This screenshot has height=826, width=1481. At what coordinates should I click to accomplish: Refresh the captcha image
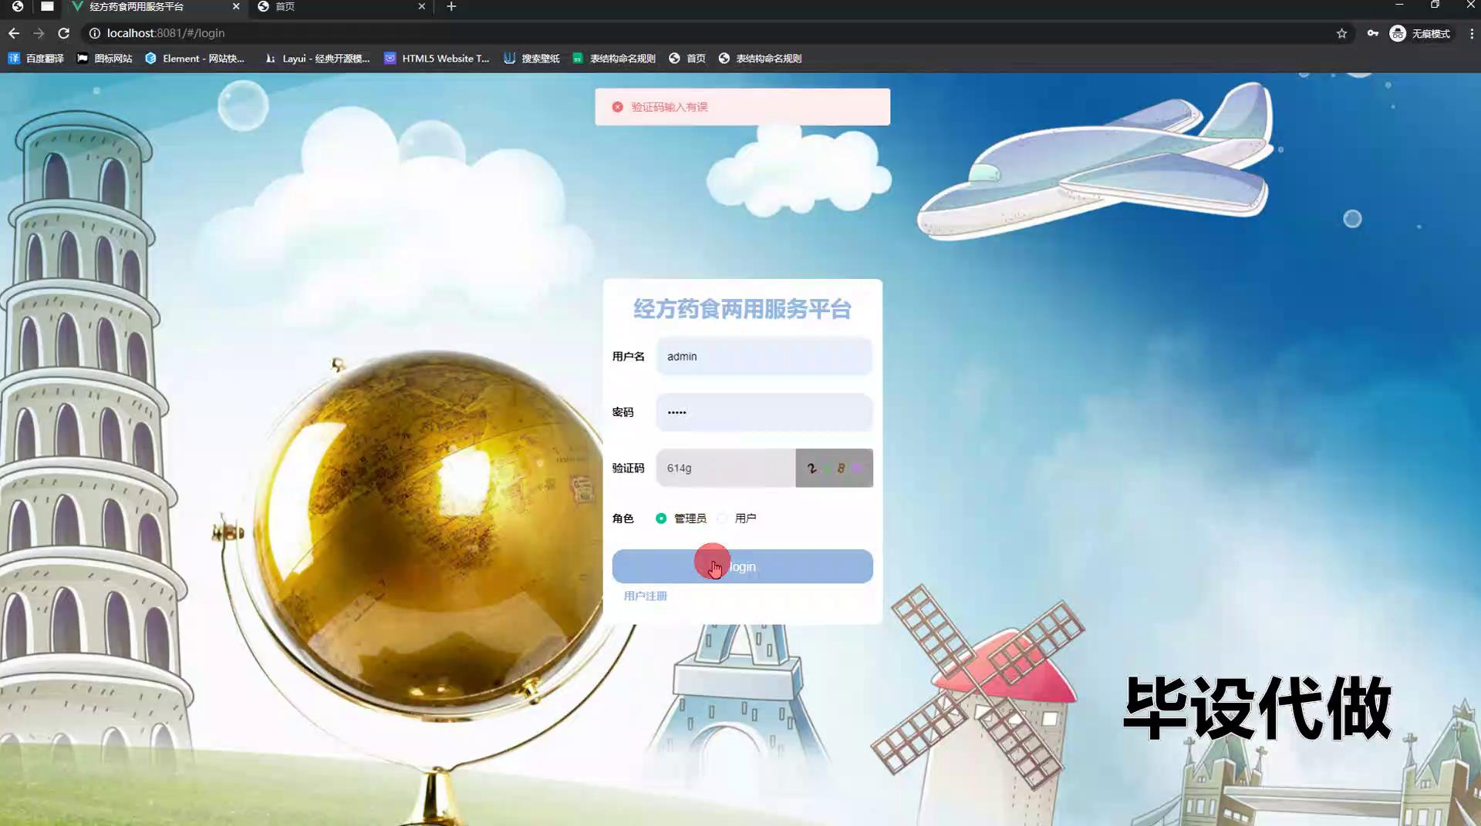[x=834, y=468]
